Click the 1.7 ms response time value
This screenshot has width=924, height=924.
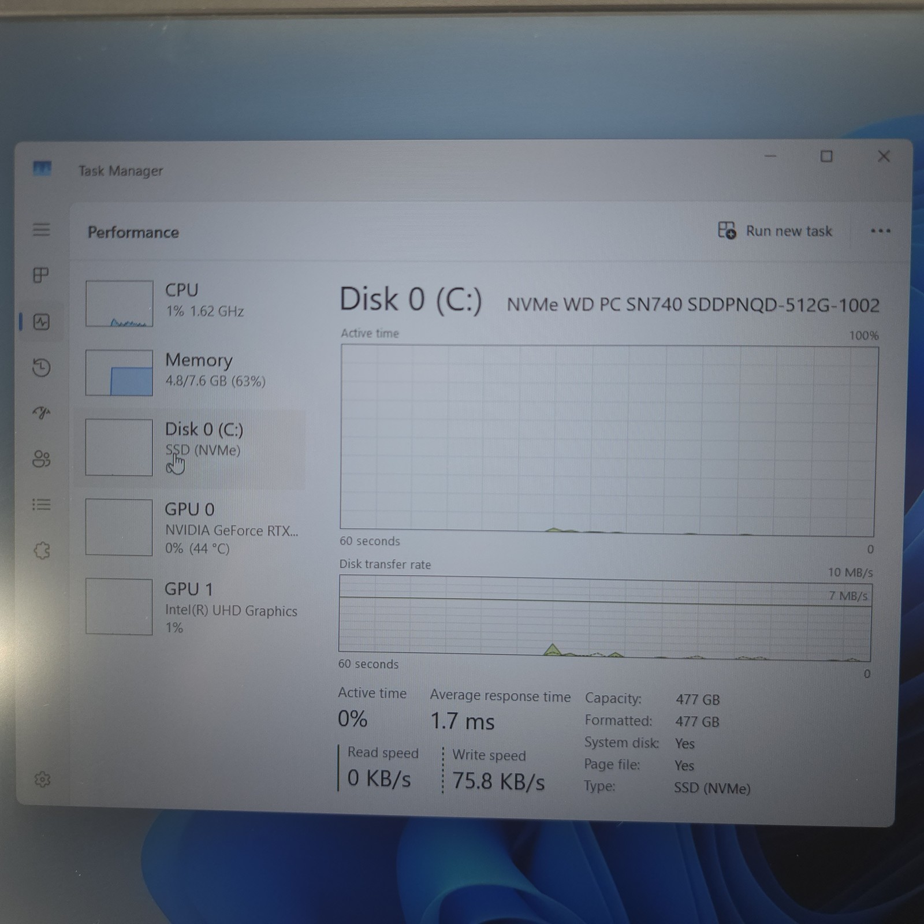(463, 721)
